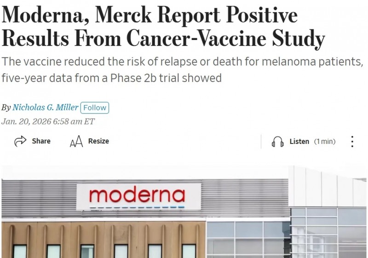Open the three-dot more options menu

[352, 142]
